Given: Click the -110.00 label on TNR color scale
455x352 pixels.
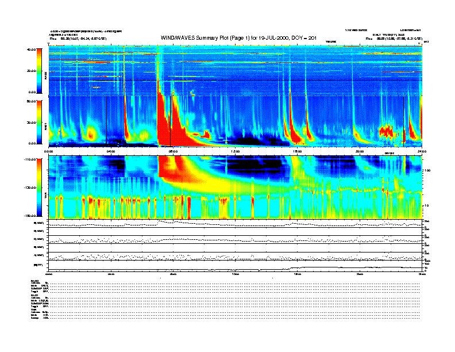Looking at the screenshot, I should (x=30, y=159).
